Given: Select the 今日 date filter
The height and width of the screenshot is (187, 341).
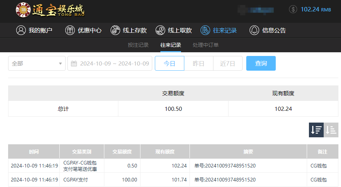Looking at the screenshot, I should coord(169,63).
